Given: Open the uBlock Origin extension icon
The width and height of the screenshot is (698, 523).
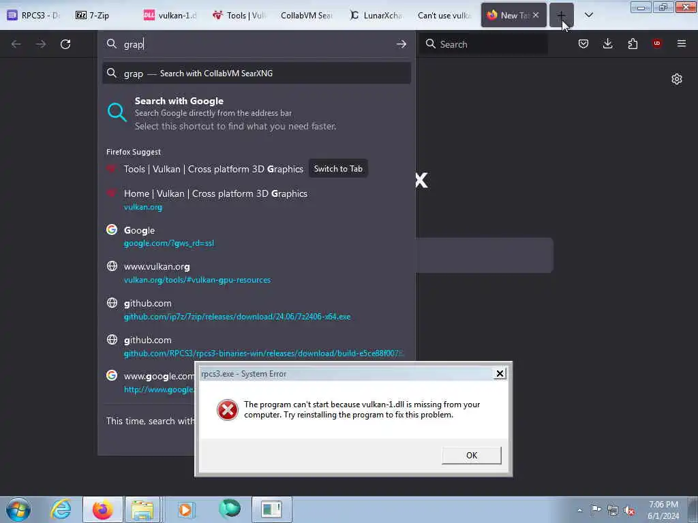Looking at the screenshot, I should [x=656, y=44].
